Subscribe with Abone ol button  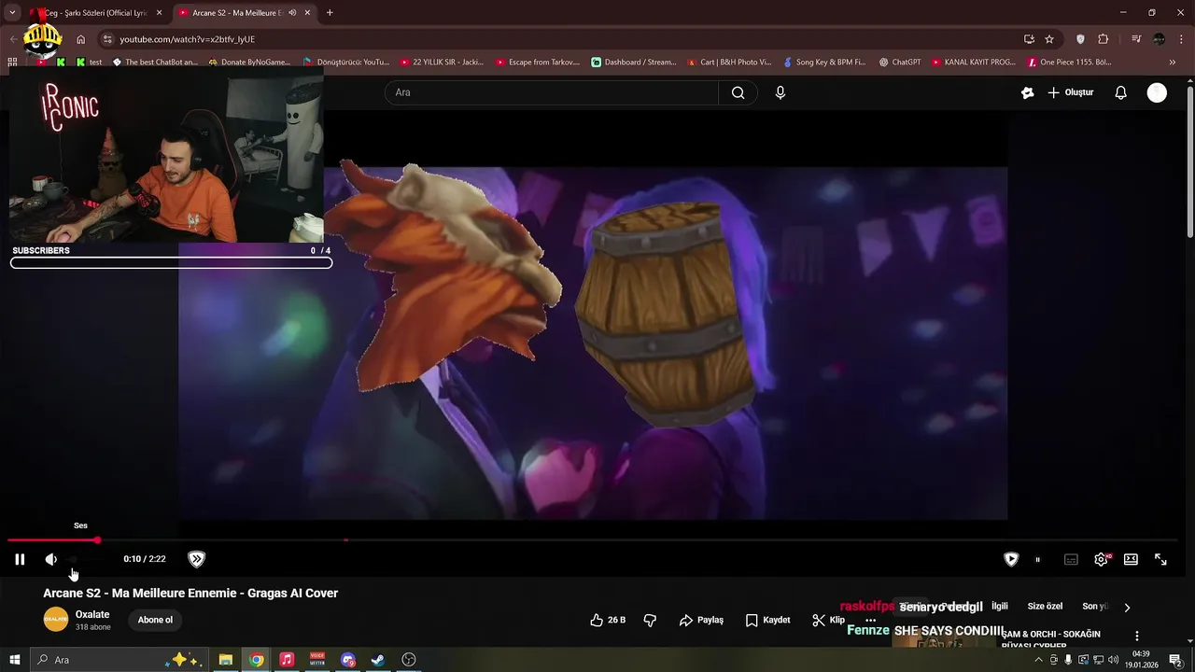coord(155,620)
